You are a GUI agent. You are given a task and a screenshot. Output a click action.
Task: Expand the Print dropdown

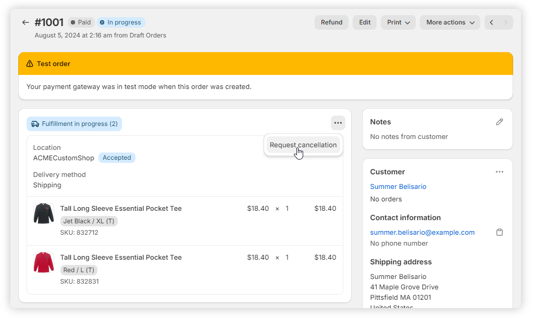coord(399,22)
